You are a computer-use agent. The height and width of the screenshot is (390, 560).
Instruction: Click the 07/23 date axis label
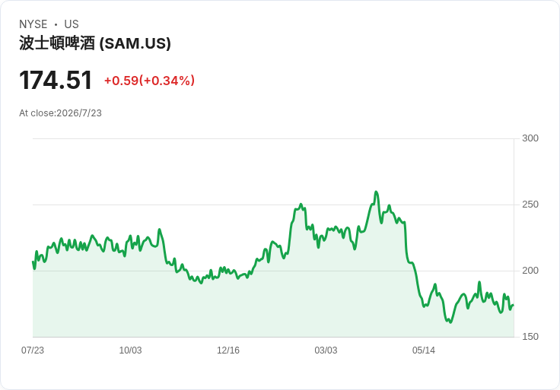click(x=33, y=350)
